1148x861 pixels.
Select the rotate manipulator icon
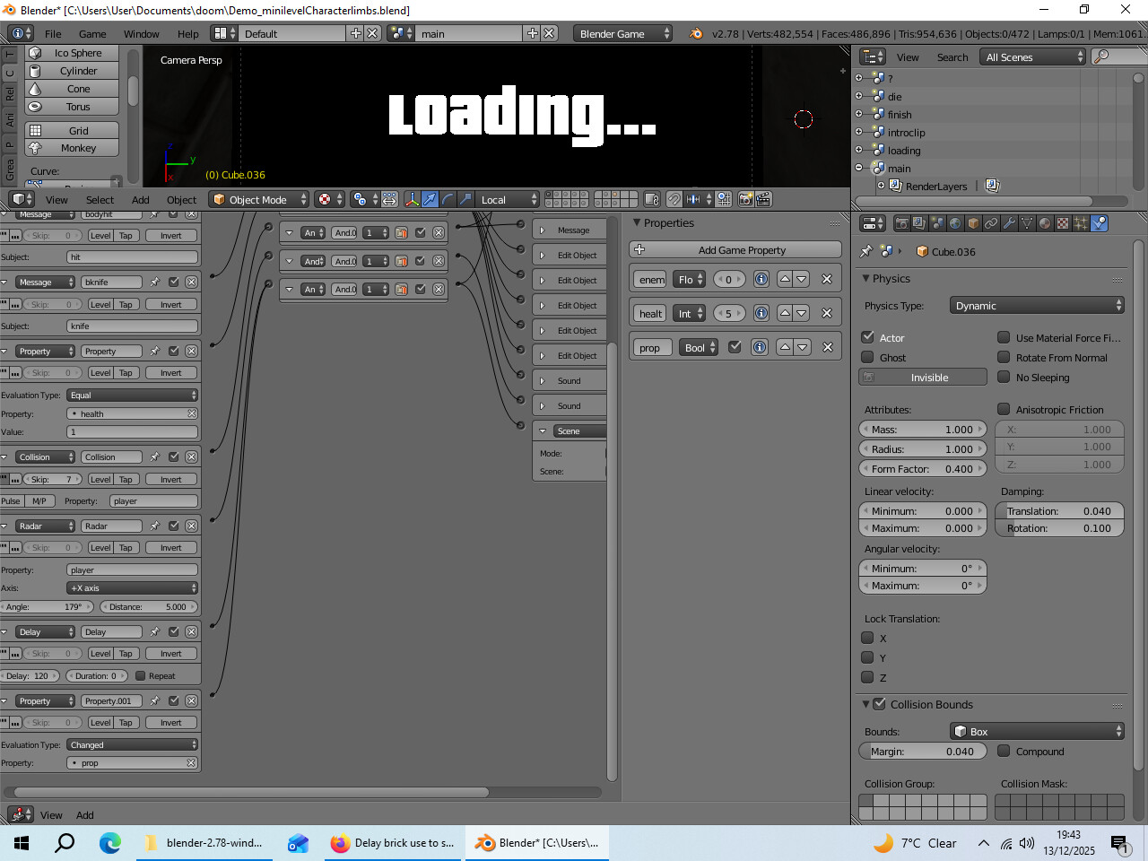coord(448,199)
